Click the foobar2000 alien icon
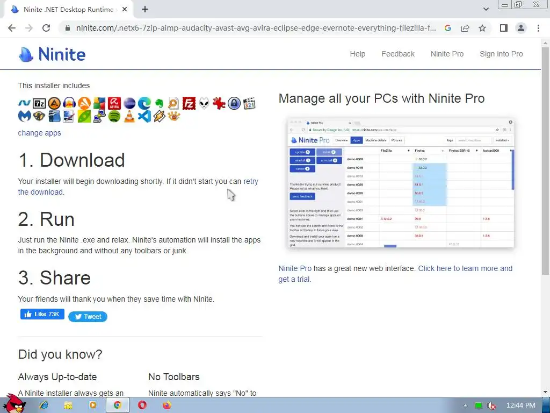The width and height of the screenshot is (550, 413). tap(204, 103)
